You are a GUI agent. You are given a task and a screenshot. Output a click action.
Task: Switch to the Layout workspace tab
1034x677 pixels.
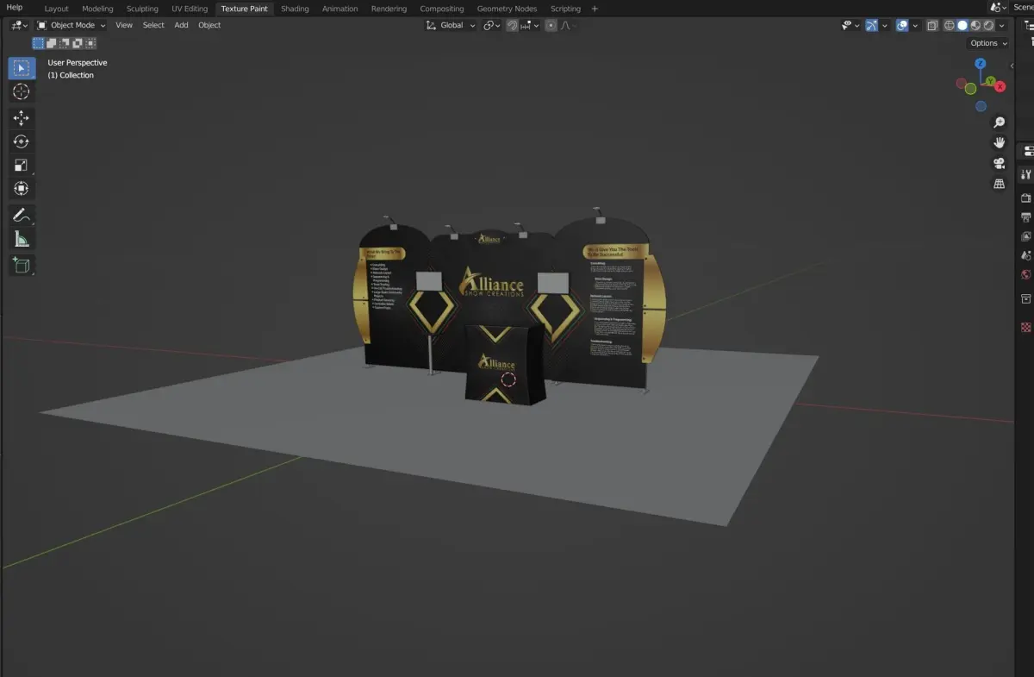click(x=56, y=9)
